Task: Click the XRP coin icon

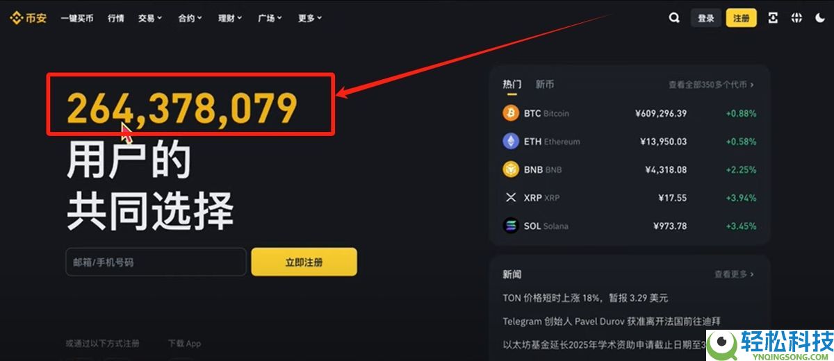Action: coord(511,197)
